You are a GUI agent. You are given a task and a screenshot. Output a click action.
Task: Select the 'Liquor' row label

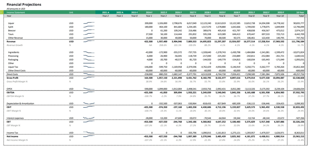point(11,23)
